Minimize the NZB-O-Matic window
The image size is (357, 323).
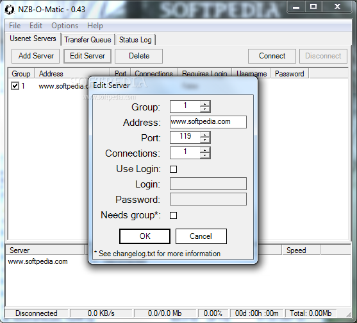coord(295,7)
